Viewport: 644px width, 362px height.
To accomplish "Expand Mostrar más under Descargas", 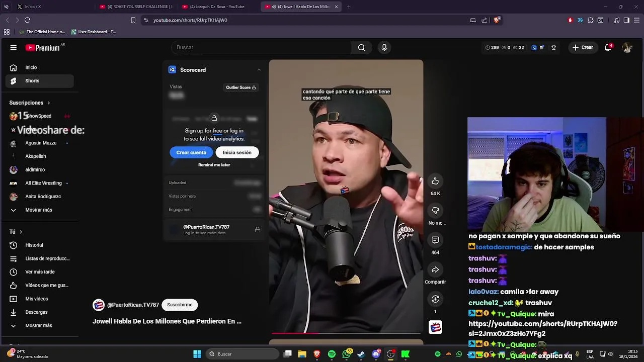I will pos(39,325).
